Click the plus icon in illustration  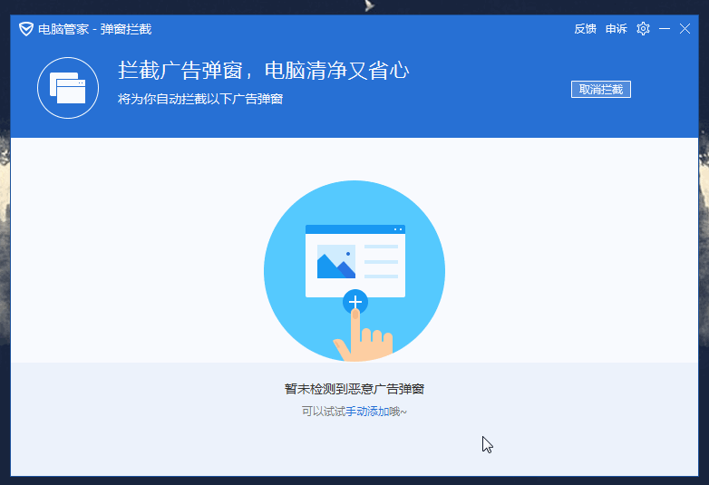[355, 302]
